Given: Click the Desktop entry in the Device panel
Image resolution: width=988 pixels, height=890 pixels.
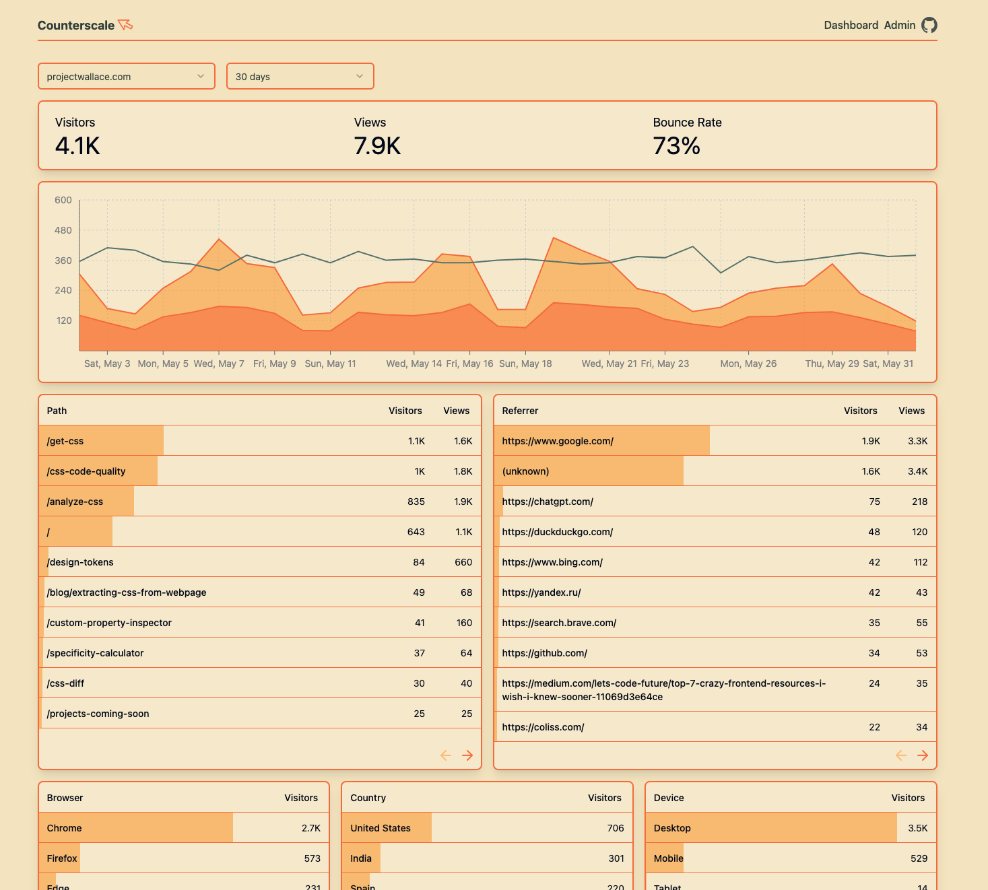Looking at the screenshot, I should click(671, 828).
